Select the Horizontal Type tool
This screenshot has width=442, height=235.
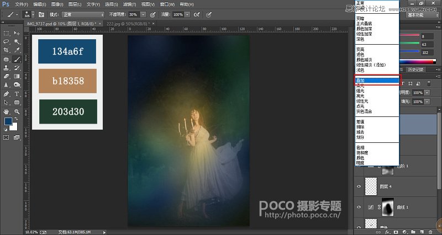click(x=17, y=94)
